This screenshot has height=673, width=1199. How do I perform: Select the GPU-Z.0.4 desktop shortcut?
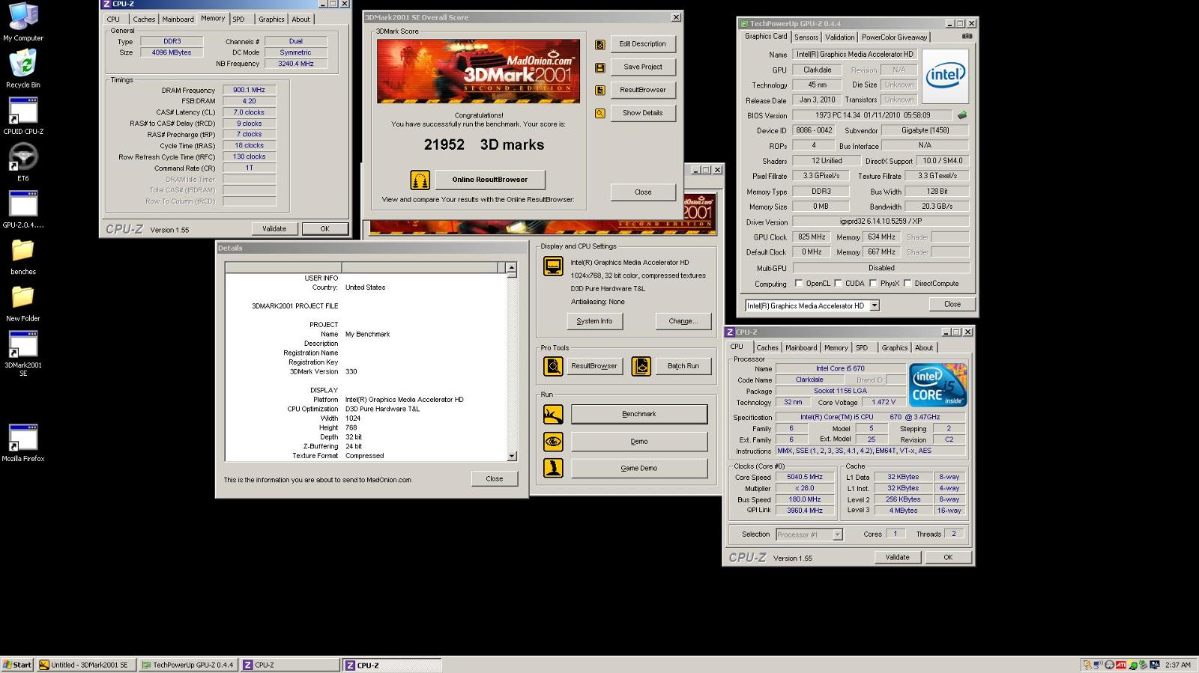tap(23, 209)
